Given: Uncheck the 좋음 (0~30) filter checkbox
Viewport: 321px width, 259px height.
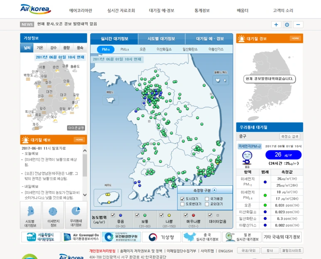Looking at the screenshot, I should click(113, 215).
